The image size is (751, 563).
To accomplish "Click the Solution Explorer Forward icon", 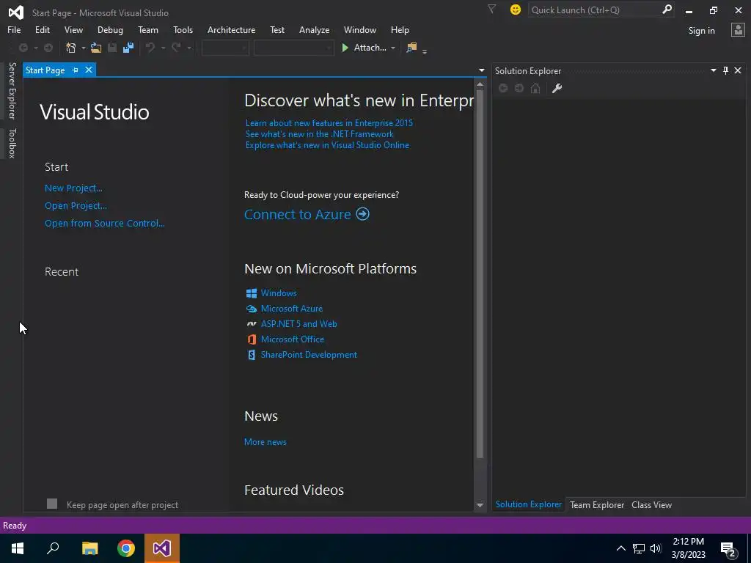I will [x=519, y=88].
